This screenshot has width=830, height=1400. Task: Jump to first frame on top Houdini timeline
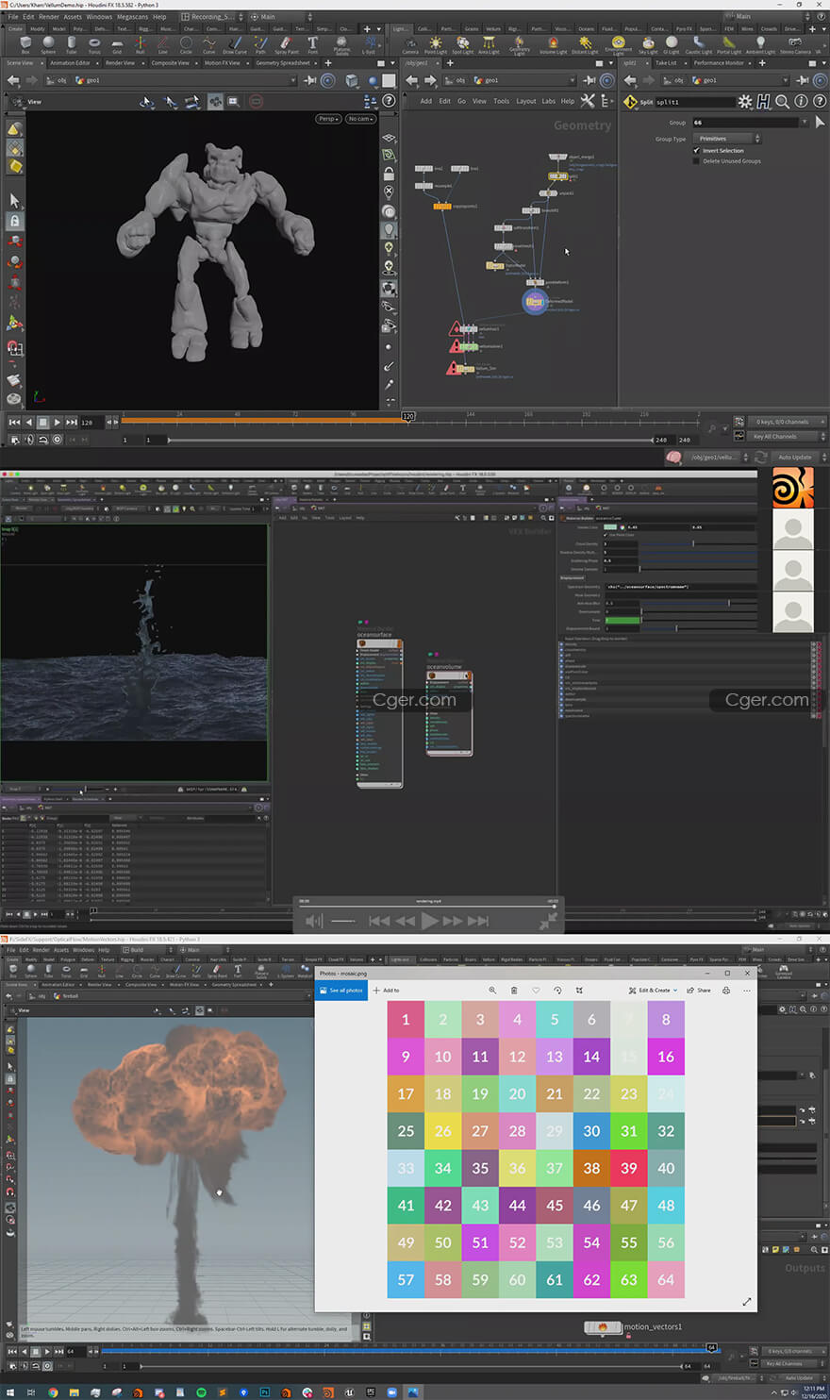click(13, 423)
